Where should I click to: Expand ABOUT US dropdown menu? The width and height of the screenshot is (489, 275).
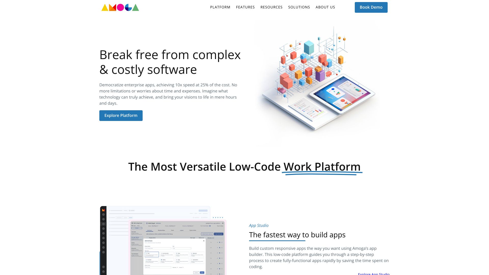coord(325,7)
